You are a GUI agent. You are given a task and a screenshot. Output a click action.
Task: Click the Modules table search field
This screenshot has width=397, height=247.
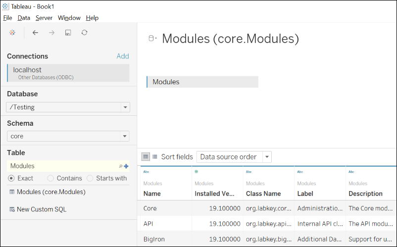pyautogui.click(x=62, y=166)
